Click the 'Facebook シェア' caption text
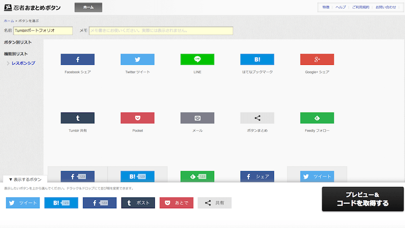 (78, 72)
